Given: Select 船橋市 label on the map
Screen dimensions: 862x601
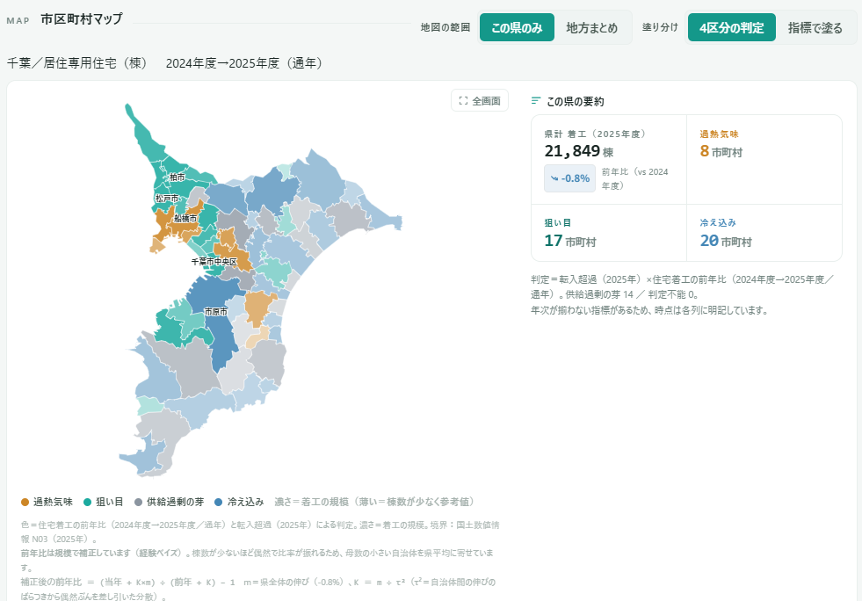Looking at the screenshot, I should pyautogui.click(x=185, y=218).
